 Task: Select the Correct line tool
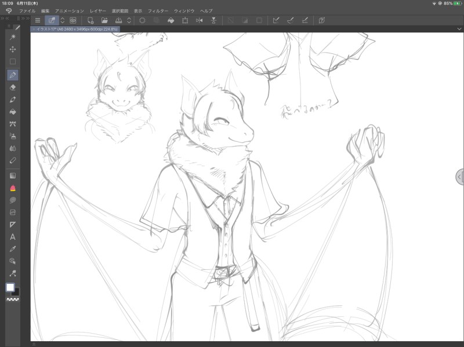tap(13, 273)
